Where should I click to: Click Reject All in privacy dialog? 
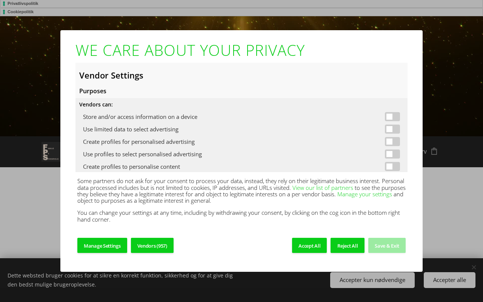[347, 245]
